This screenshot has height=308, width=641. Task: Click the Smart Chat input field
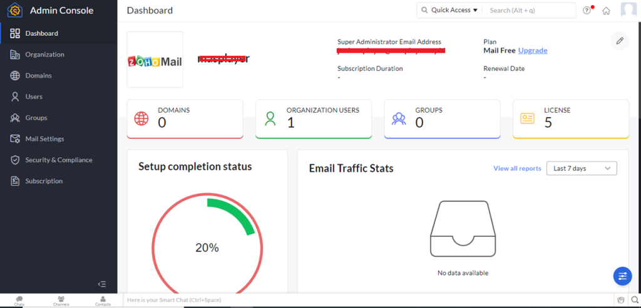tap(368, 300)
